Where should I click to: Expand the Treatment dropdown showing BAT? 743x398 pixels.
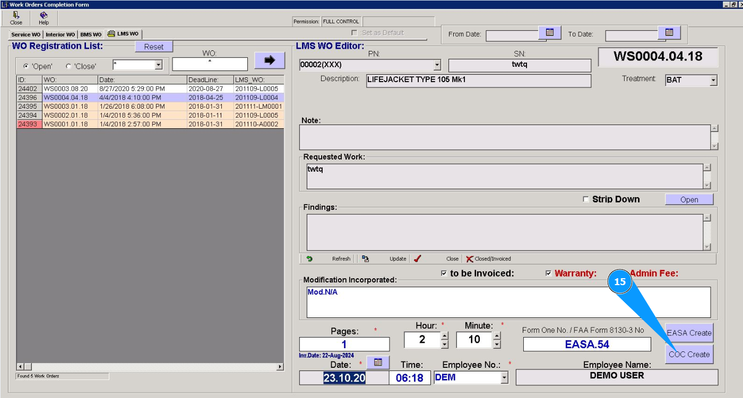coord(713,81)
